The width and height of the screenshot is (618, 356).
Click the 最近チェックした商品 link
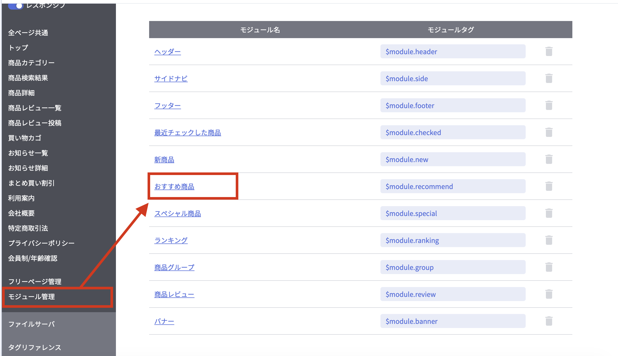(188, 132)
